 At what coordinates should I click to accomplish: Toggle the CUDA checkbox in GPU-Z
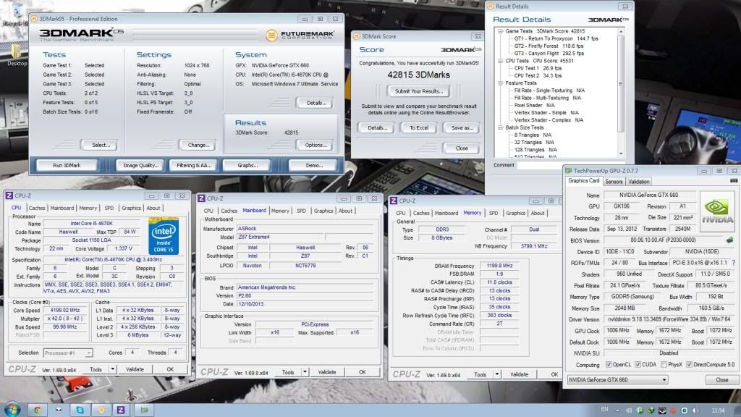coord(638,365)
